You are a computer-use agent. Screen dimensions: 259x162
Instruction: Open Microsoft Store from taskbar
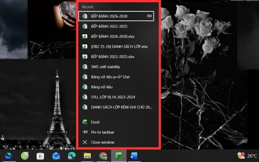tap(40, 156)
